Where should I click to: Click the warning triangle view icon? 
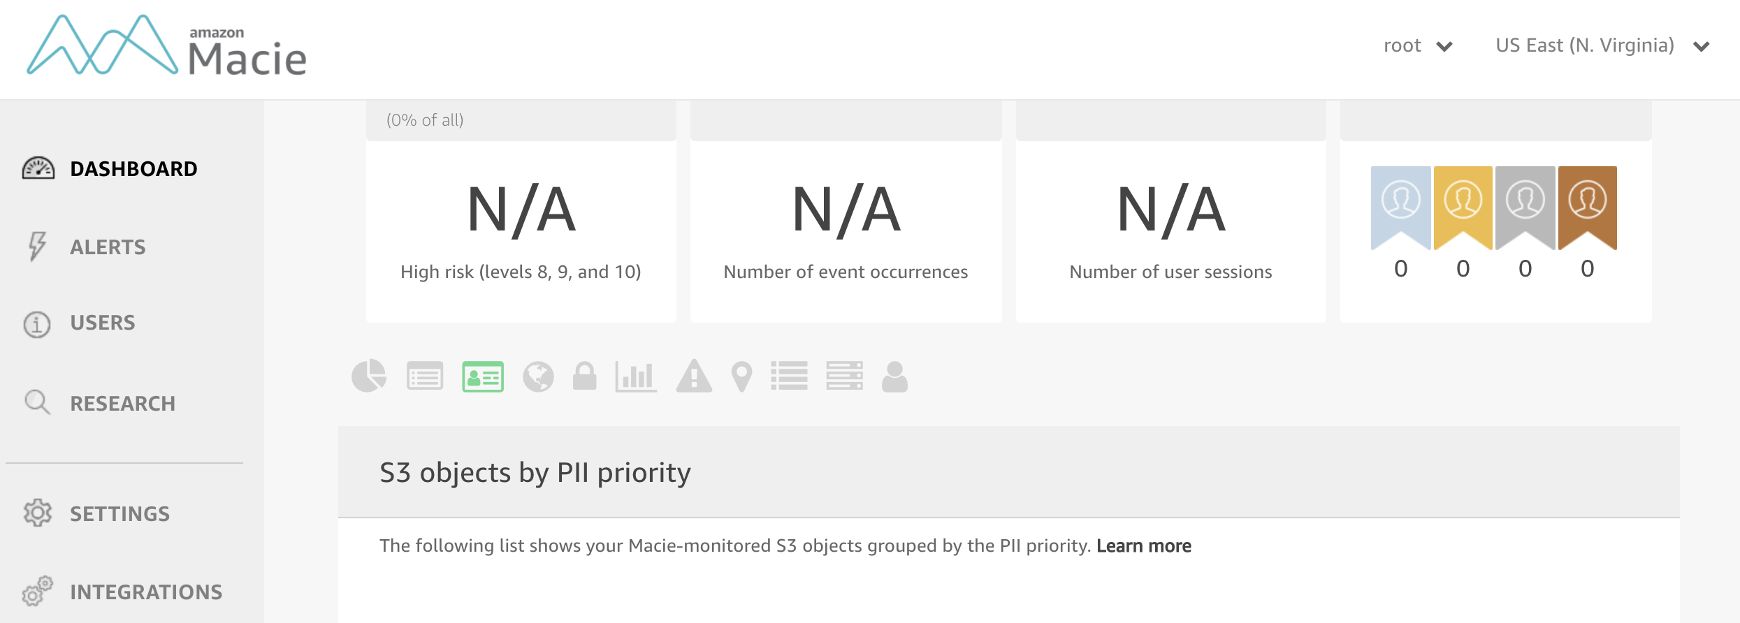coord(693,376)
